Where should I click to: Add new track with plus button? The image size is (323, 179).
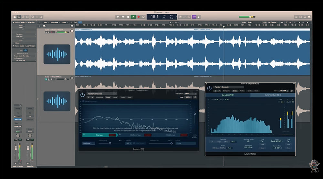pyautogui.click(x=39, y=26)
